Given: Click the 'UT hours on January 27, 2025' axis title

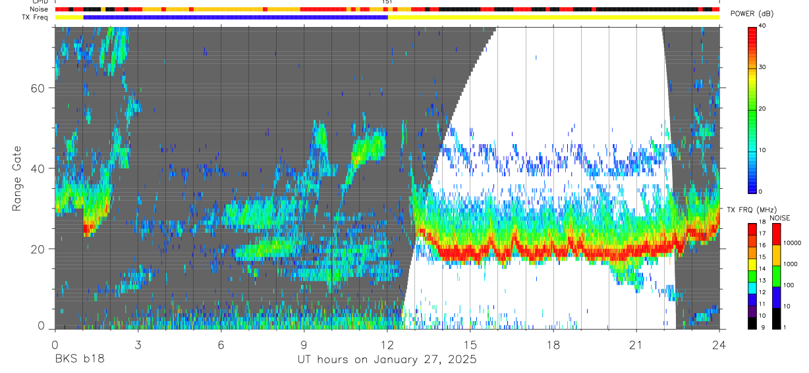Looking at the screenshot, I should (387, 360).
